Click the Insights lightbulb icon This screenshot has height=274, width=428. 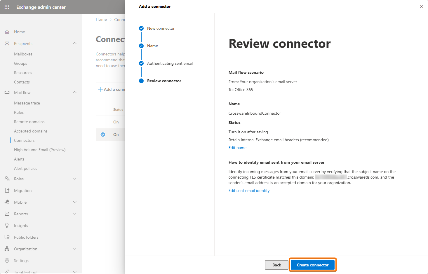(x=7, y=226)
